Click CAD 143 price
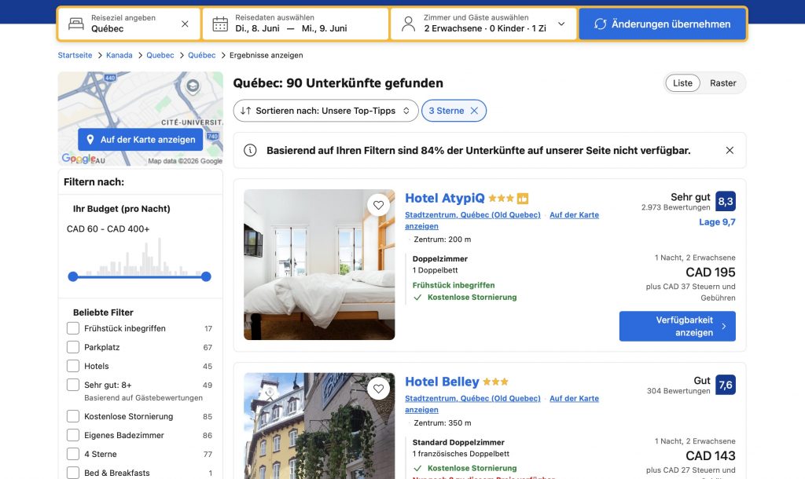Viewport: 805px width, 479px height. coord(711,456)
